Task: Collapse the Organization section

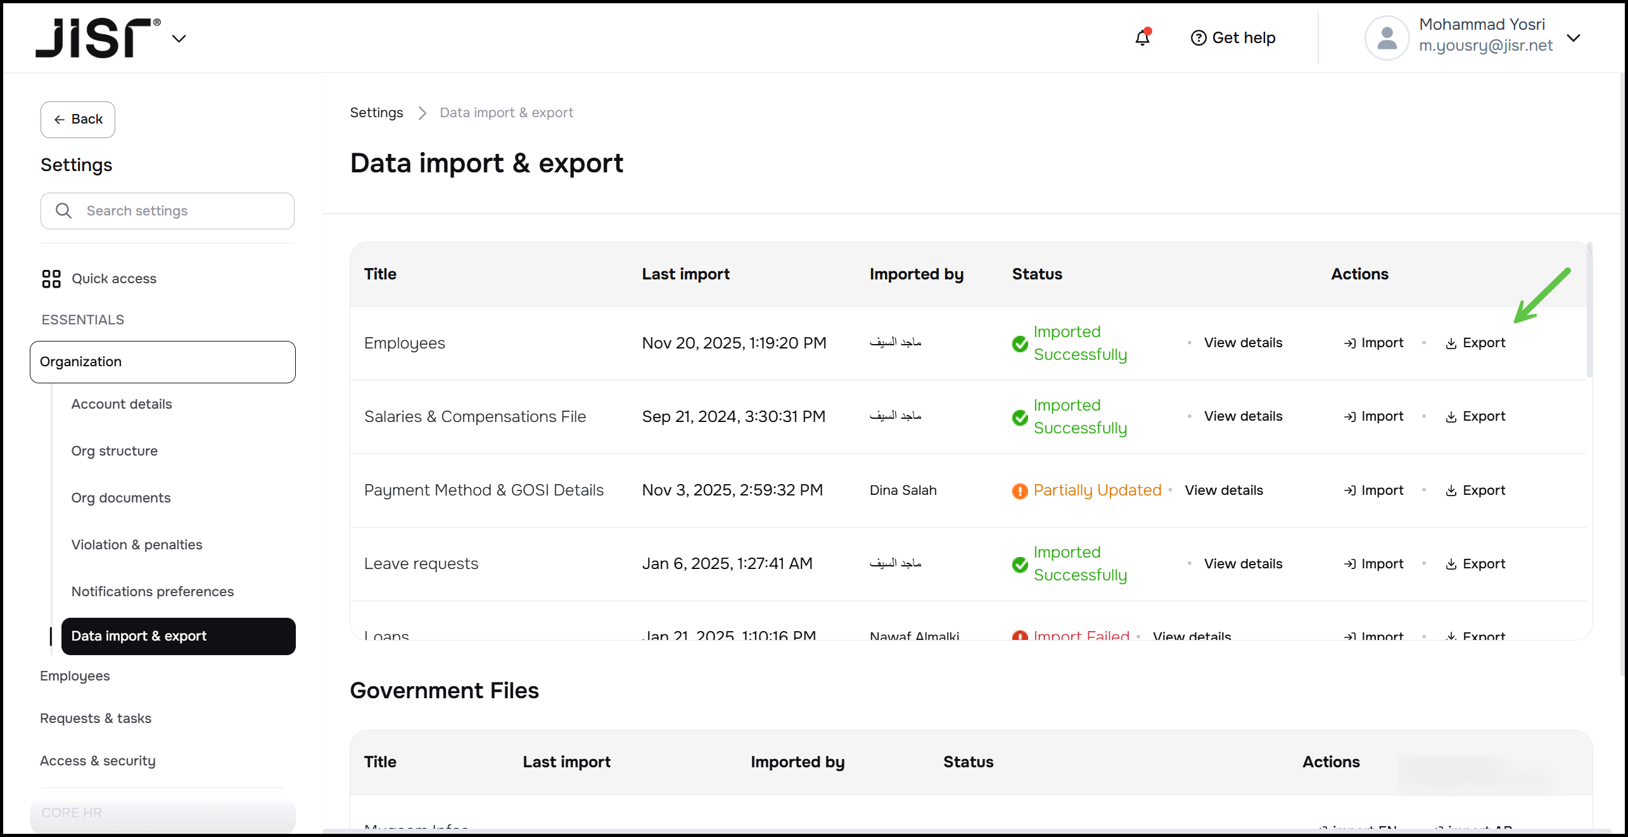Action: tap(162, 362)
